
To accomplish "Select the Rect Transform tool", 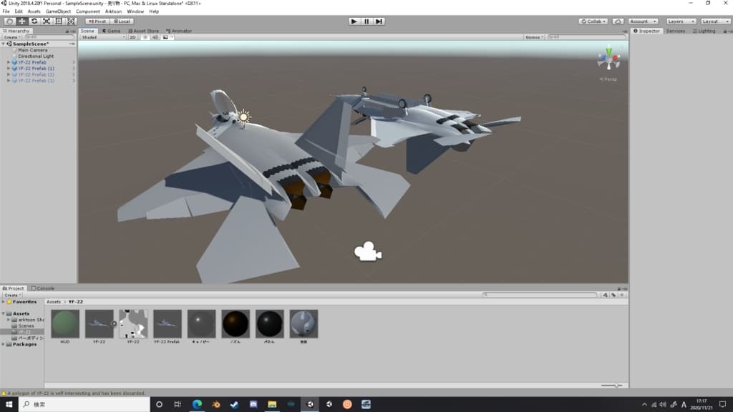I will coord(59,21).
